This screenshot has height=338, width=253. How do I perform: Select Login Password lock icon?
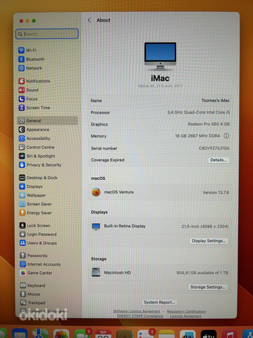pos(22,234)
